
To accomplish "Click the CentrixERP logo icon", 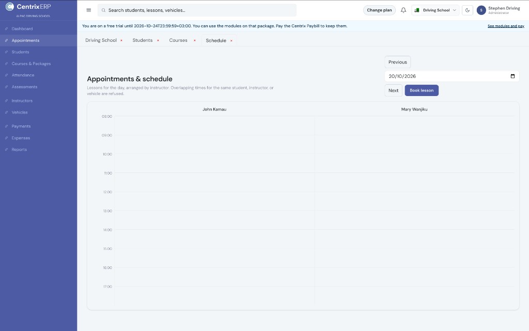I will pos(10,6).
